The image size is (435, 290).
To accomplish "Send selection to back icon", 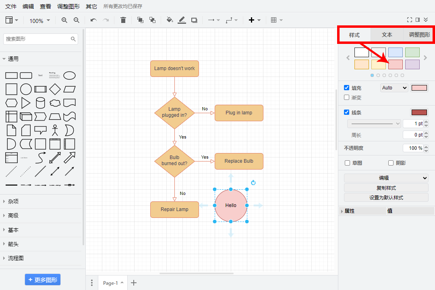I will pyautogui.click(x=152, y=20).
